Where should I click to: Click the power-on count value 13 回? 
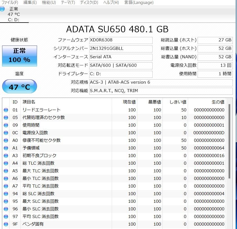[215, 66]
